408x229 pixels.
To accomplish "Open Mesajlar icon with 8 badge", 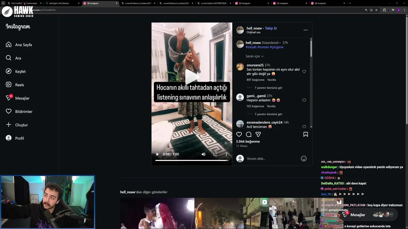I will pyautogui.click(x=9, y=98).
